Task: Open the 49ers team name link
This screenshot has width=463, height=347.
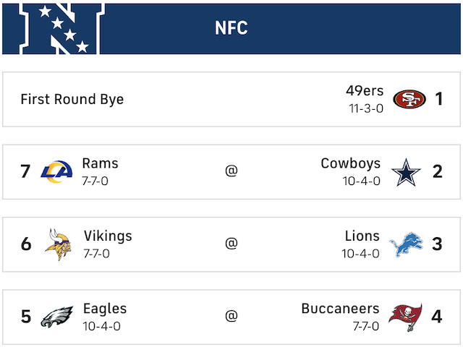Action: tap(365, 91)
